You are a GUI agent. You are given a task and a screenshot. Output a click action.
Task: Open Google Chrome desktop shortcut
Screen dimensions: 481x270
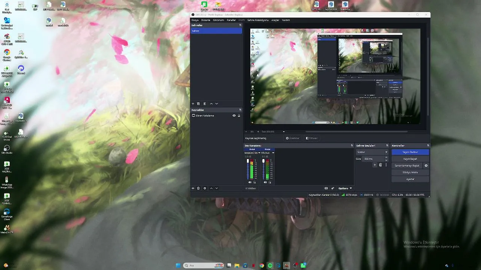click(7, 55)
